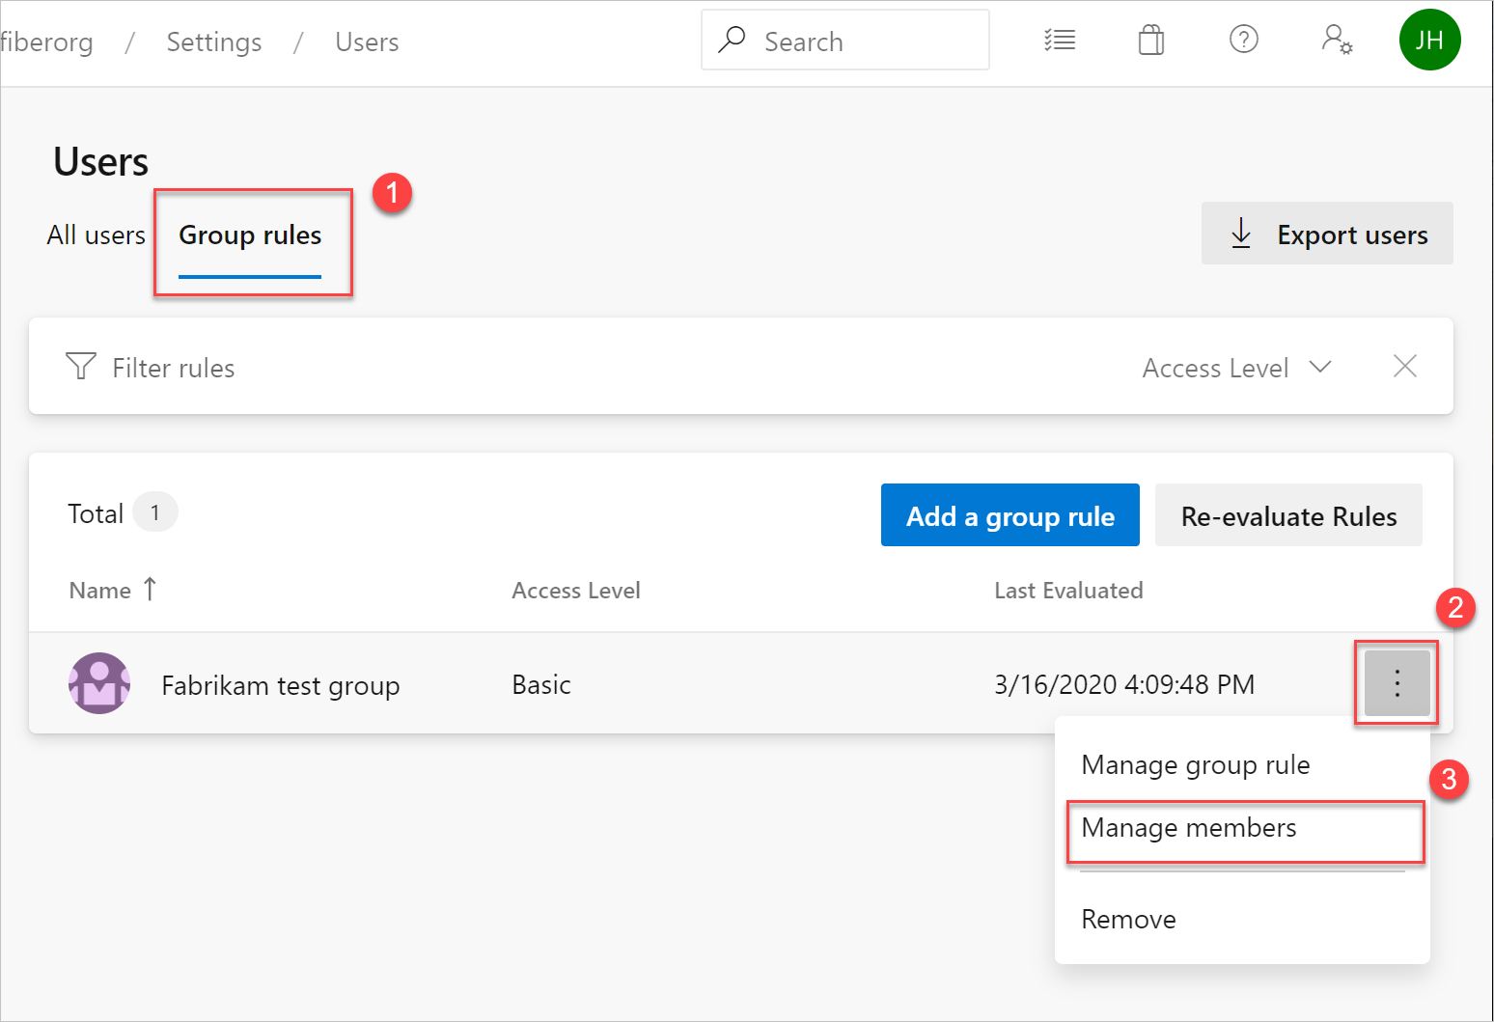Viewport: 1494px width, 1022px height.
Task: Click the Re-evaluate Rules button
Action: tap(1288, 515)
